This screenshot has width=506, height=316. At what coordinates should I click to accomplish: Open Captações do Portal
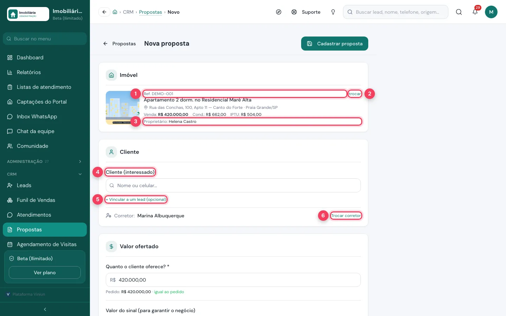(x=45, y=102)
